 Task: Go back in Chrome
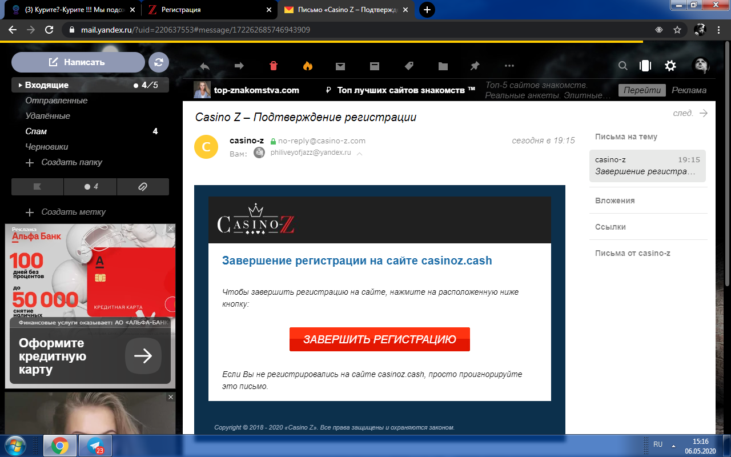13,30
